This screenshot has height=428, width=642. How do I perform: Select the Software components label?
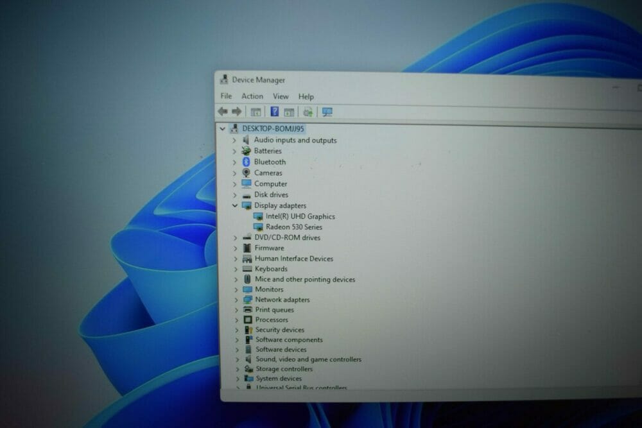click(289, 339)
